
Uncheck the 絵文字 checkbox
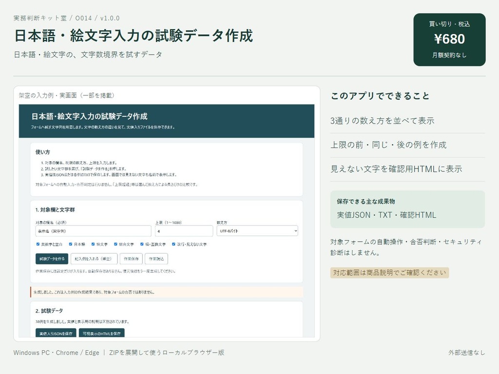coord(93,244)
